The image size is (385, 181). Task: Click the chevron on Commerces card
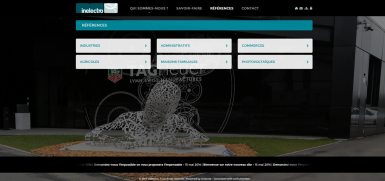(x=307, y=45)
